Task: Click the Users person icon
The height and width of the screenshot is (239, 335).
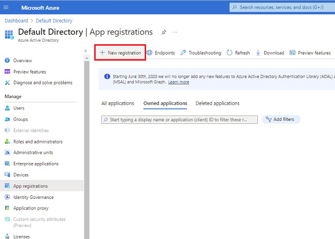Action: (7, 108)
